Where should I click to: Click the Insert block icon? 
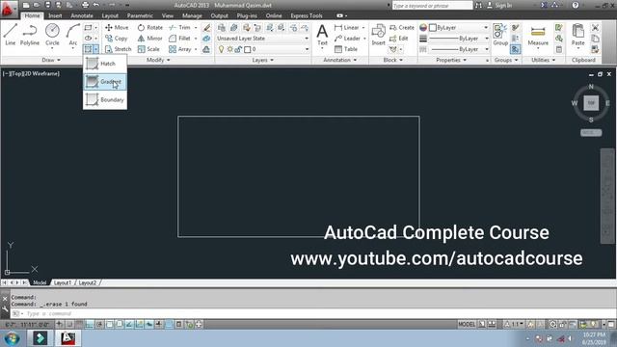pyautogui.click(x=378, y=35)
